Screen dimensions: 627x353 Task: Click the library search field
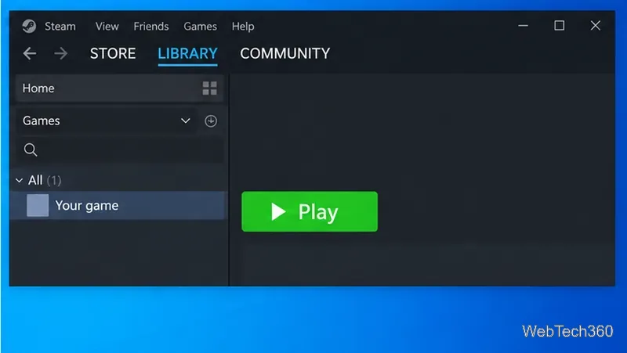pyautogui.click(x=120, y=149)
